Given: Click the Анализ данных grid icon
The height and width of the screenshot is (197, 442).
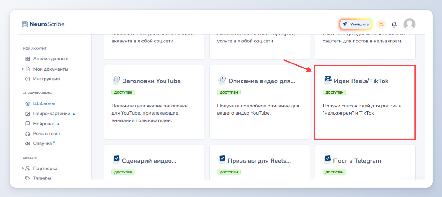Looking at the screenshot, I should point(28,59).
